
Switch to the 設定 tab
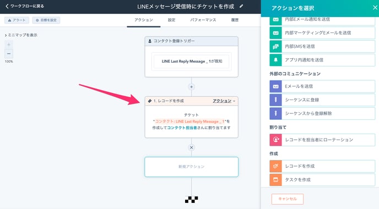click(171, 20)
